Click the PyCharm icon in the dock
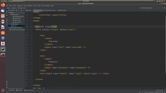 [x=3, y=49]
